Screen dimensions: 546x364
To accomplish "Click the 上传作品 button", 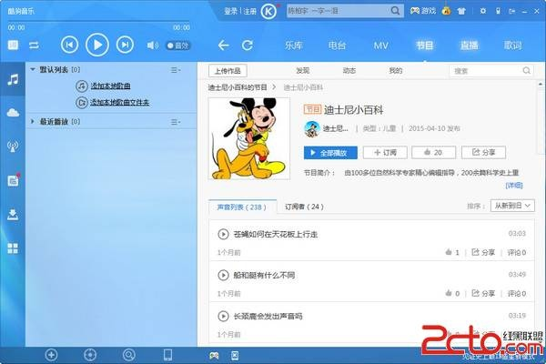I will [227, 71].
